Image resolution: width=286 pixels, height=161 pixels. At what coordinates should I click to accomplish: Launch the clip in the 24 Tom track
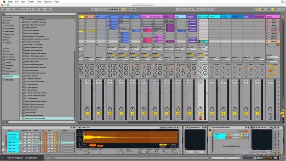point(198,42)
